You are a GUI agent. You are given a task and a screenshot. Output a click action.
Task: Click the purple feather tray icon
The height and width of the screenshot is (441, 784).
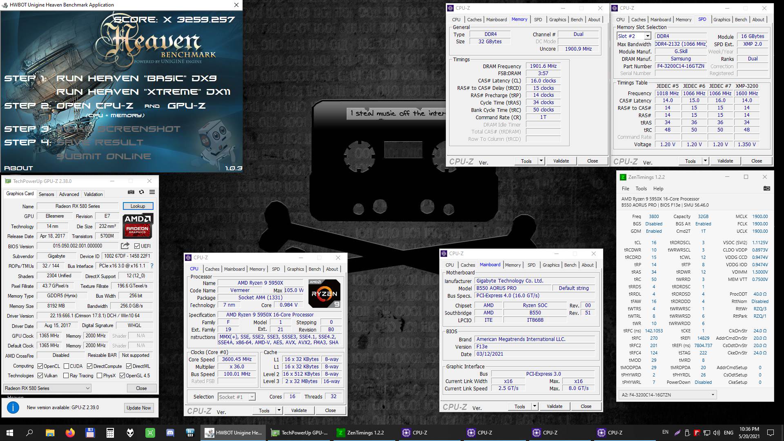pos(677,432)
